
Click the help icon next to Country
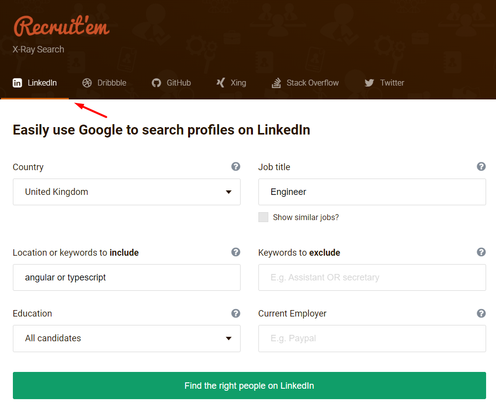point(236,167)
